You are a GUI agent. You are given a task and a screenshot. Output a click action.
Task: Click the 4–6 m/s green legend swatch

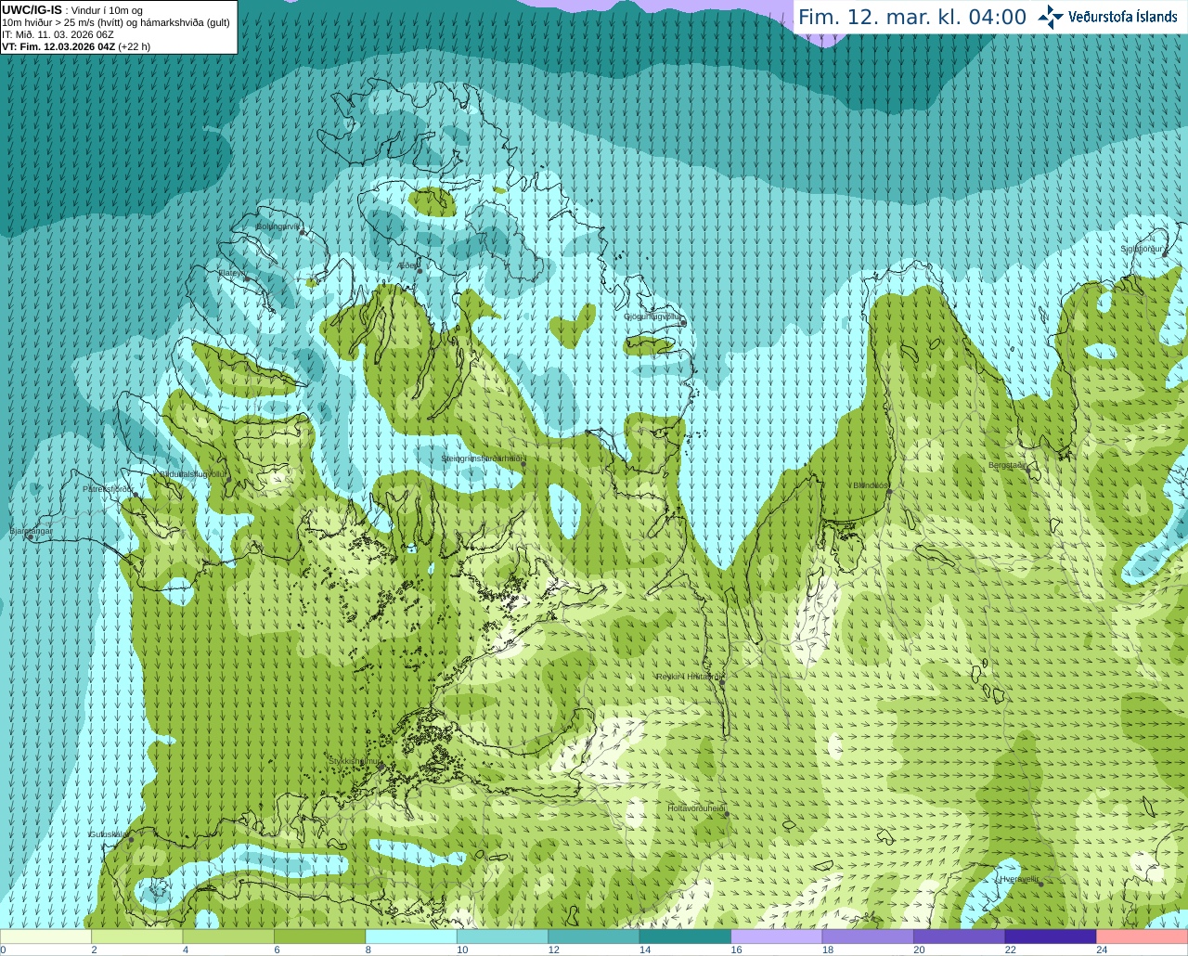tap(228, 937)
